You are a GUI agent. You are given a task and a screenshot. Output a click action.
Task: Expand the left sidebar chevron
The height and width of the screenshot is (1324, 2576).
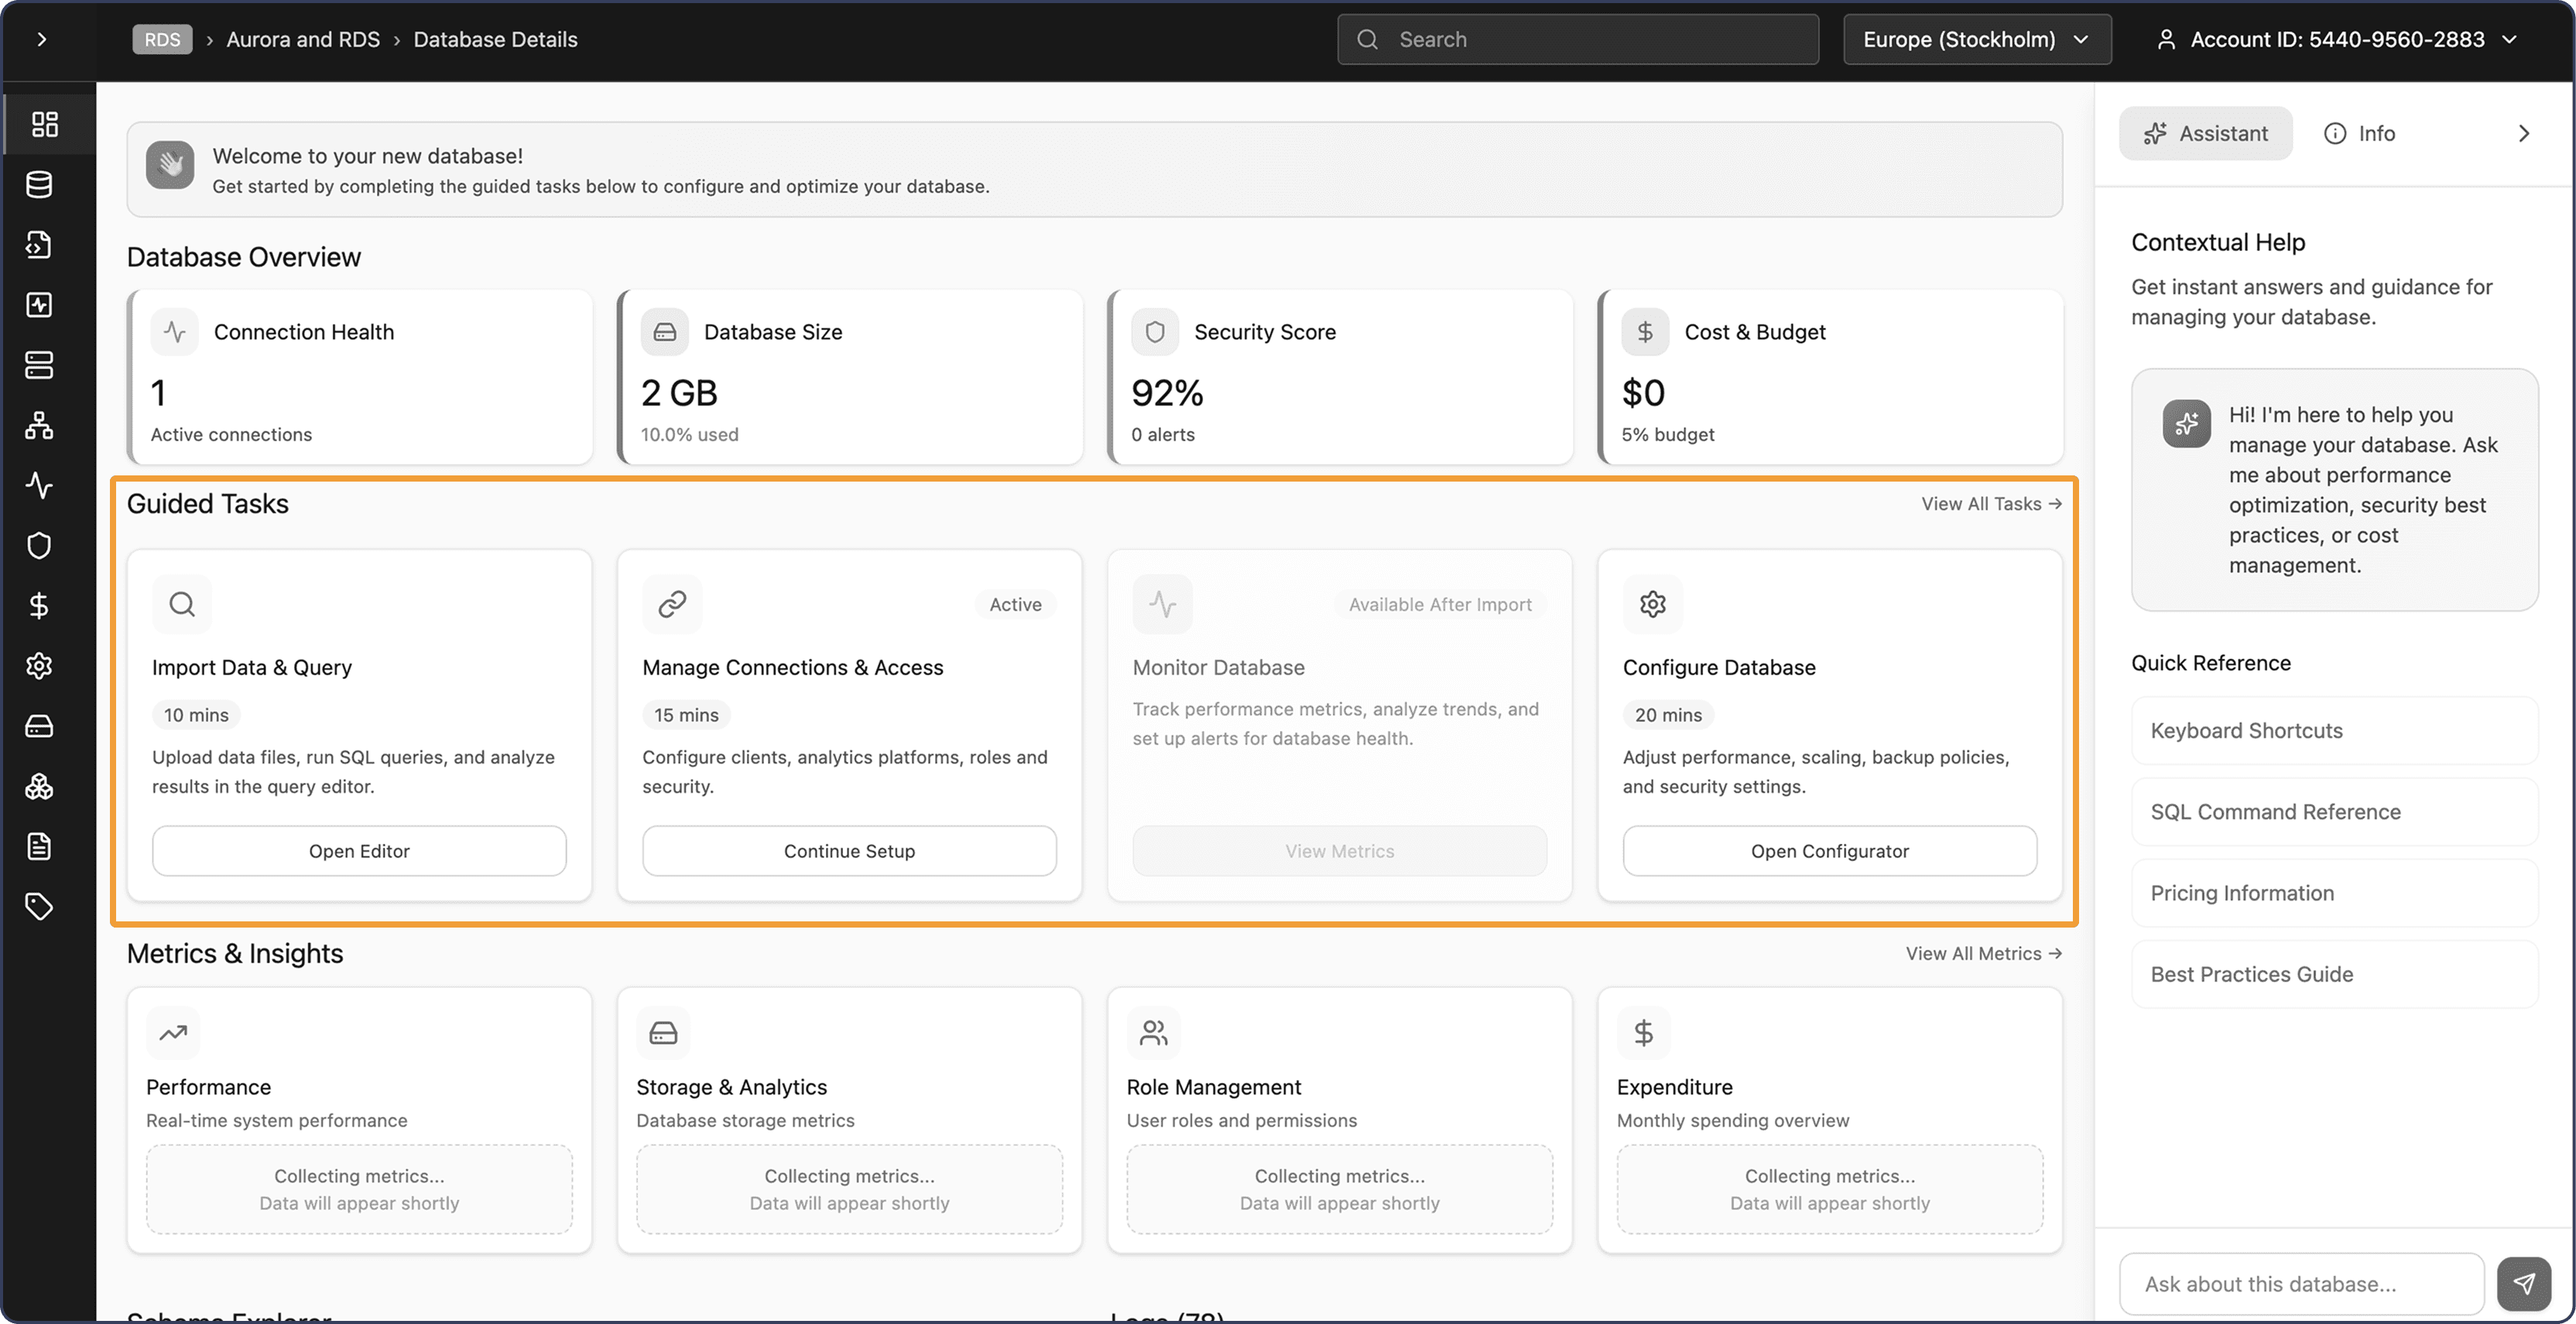(42, 40)
